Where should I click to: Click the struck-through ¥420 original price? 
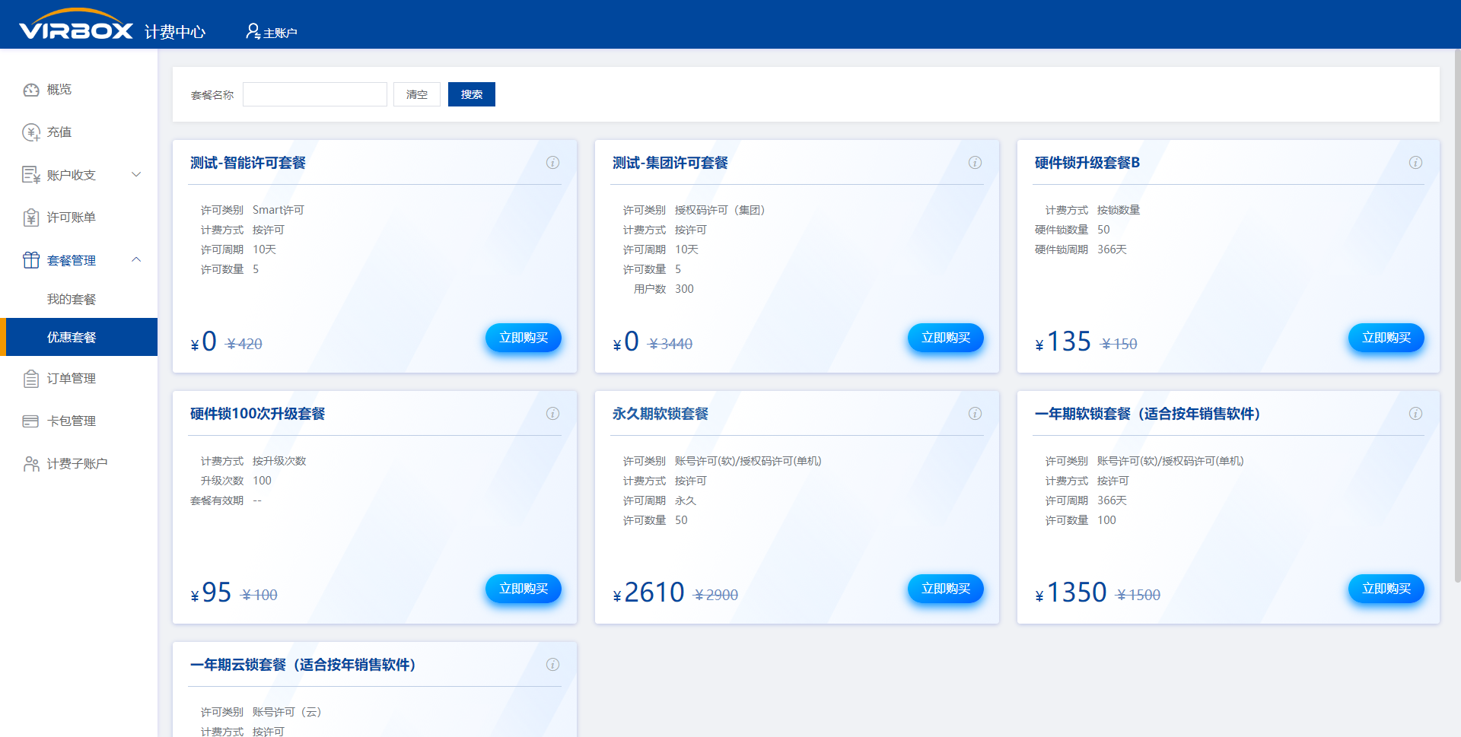click(x=244, y=344)
